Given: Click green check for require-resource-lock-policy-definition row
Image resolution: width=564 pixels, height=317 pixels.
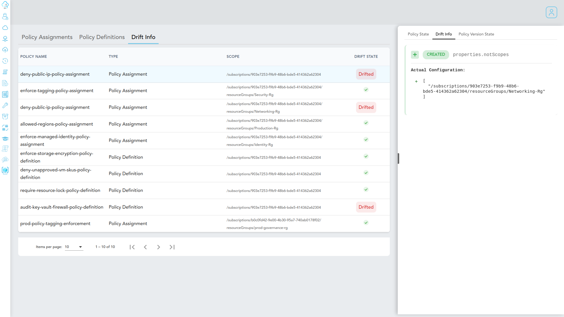Looking at the screenshot, I should pos(366,190).
